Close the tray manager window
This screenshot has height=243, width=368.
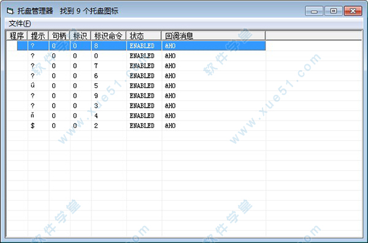pyautogui.click(x=353, y=11)
